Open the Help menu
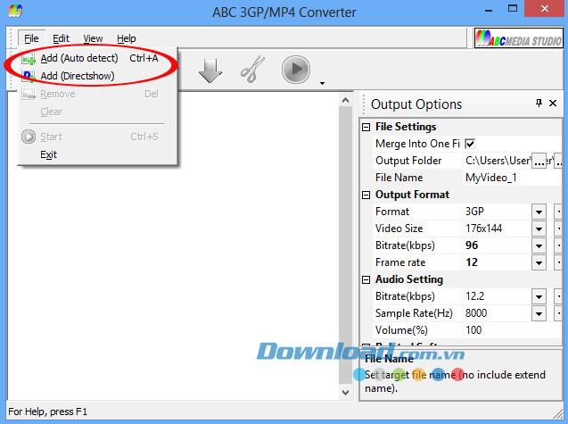Viewport: 568px width, 424px height. [x=127, y=38]
